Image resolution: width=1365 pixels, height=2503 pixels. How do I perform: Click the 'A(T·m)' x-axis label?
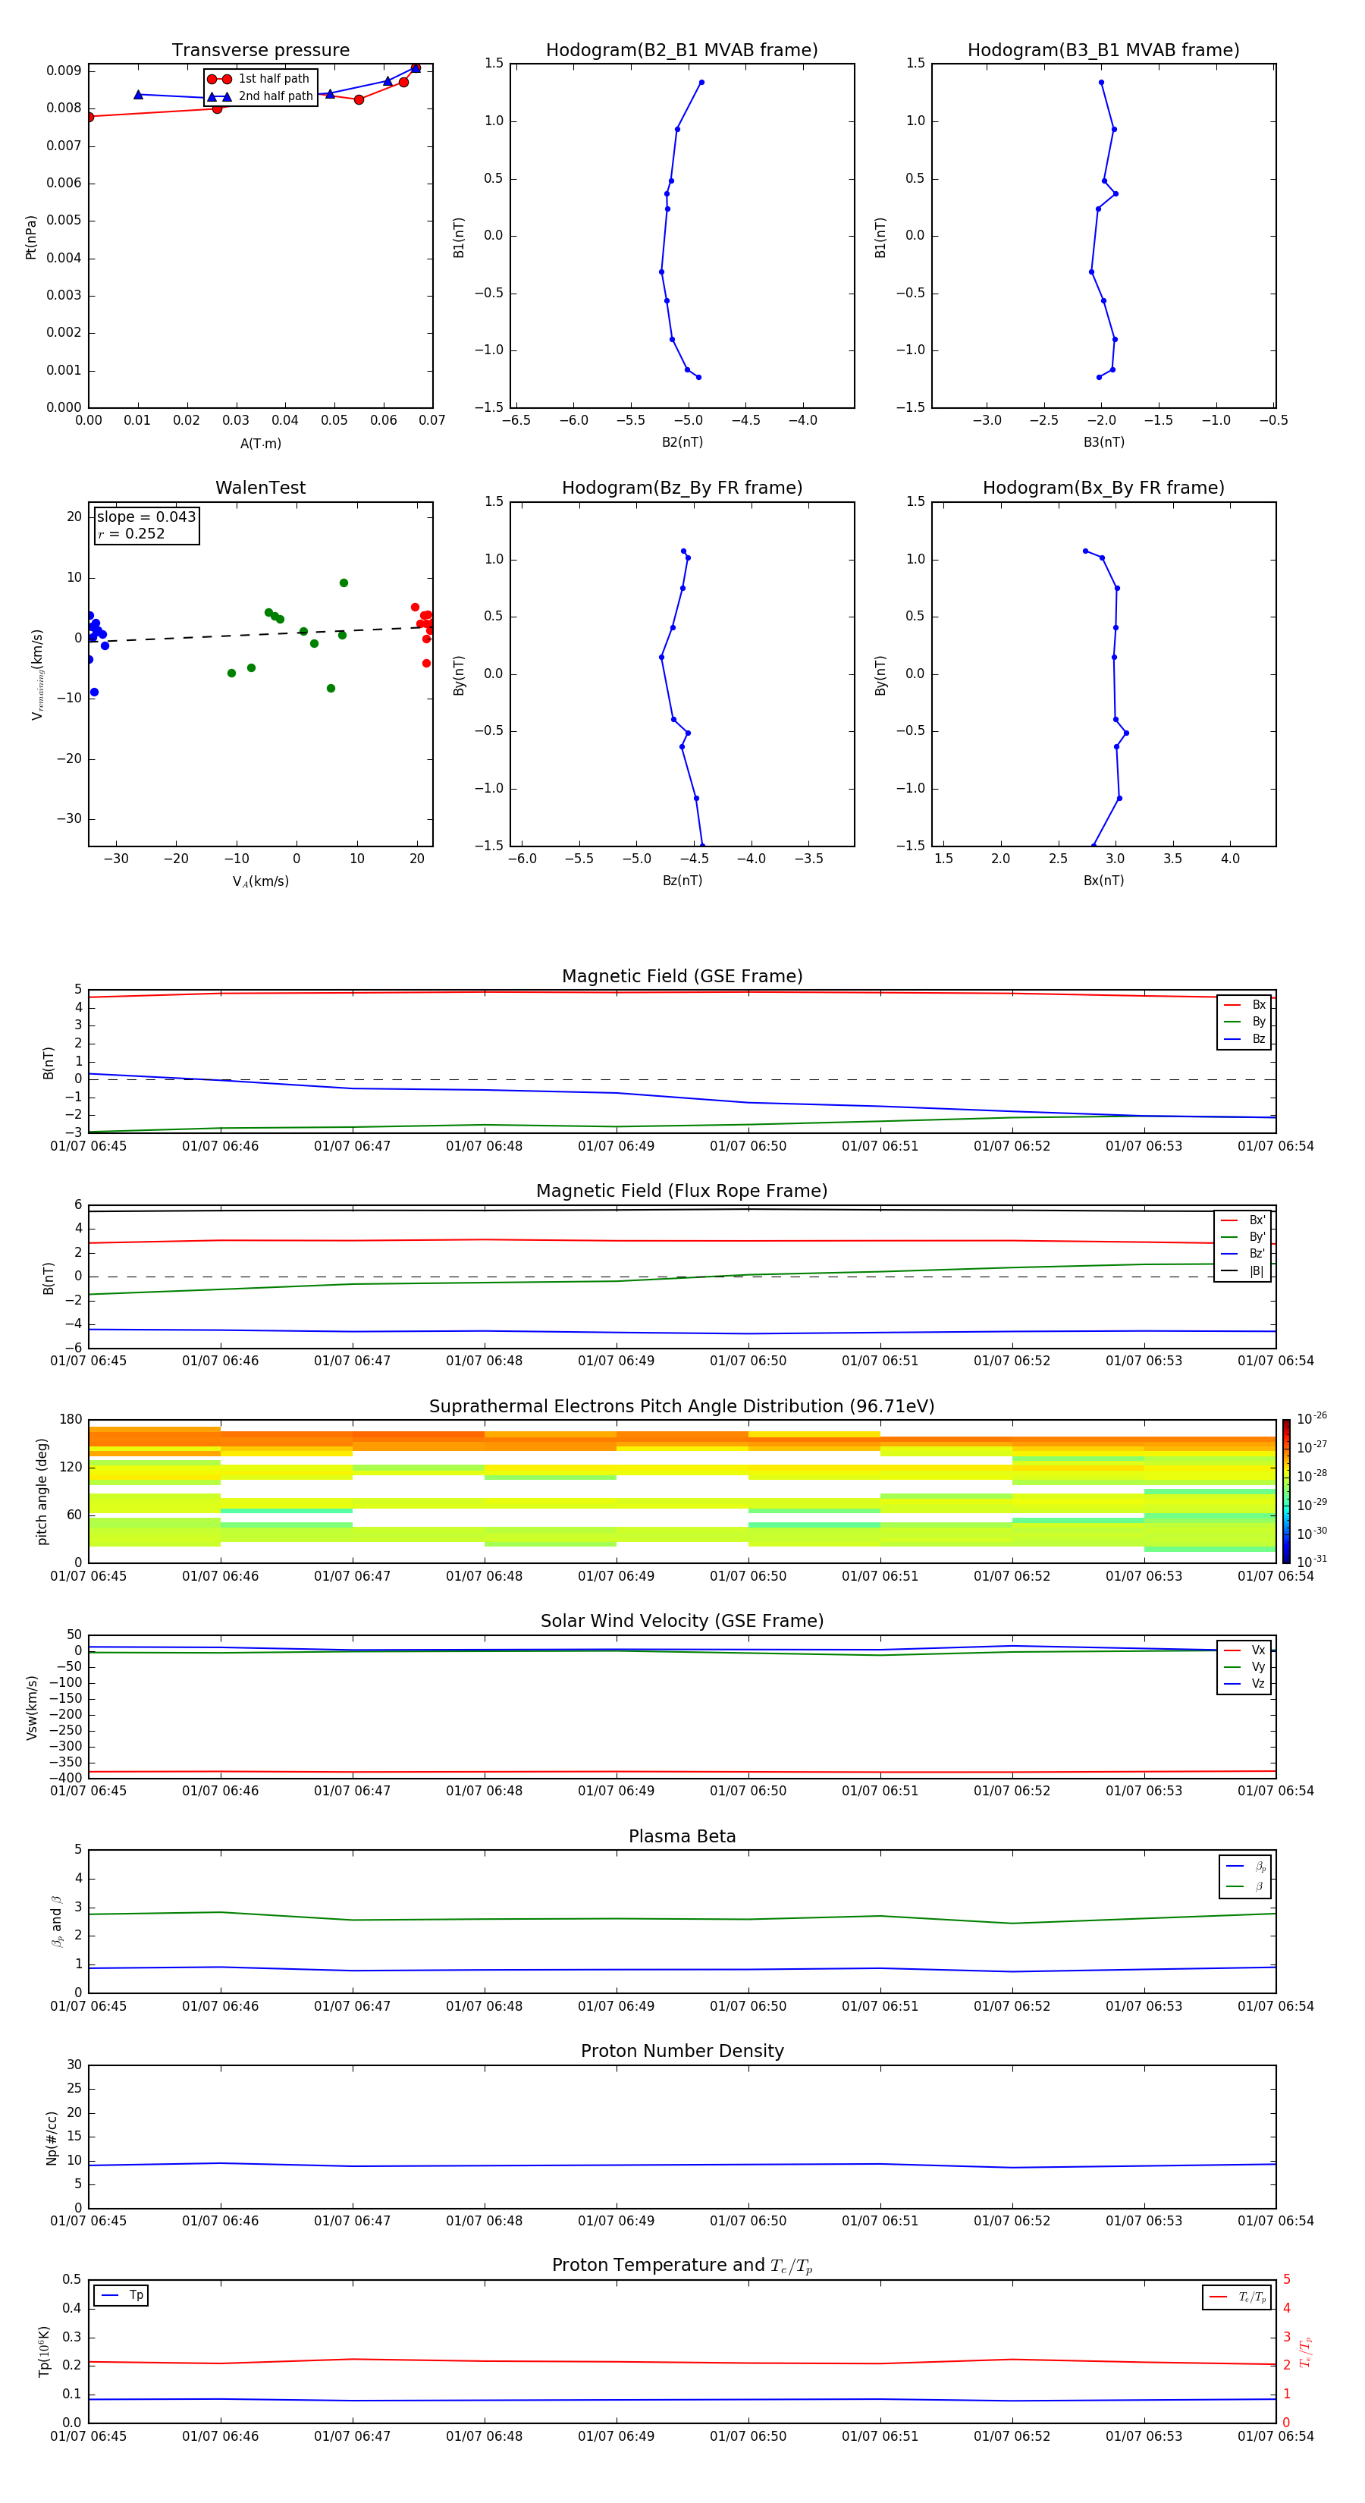[x=260, y=443]
